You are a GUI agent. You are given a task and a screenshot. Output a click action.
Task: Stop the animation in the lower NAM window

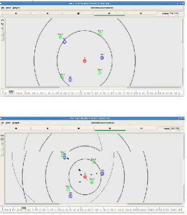tap(79, 128)
